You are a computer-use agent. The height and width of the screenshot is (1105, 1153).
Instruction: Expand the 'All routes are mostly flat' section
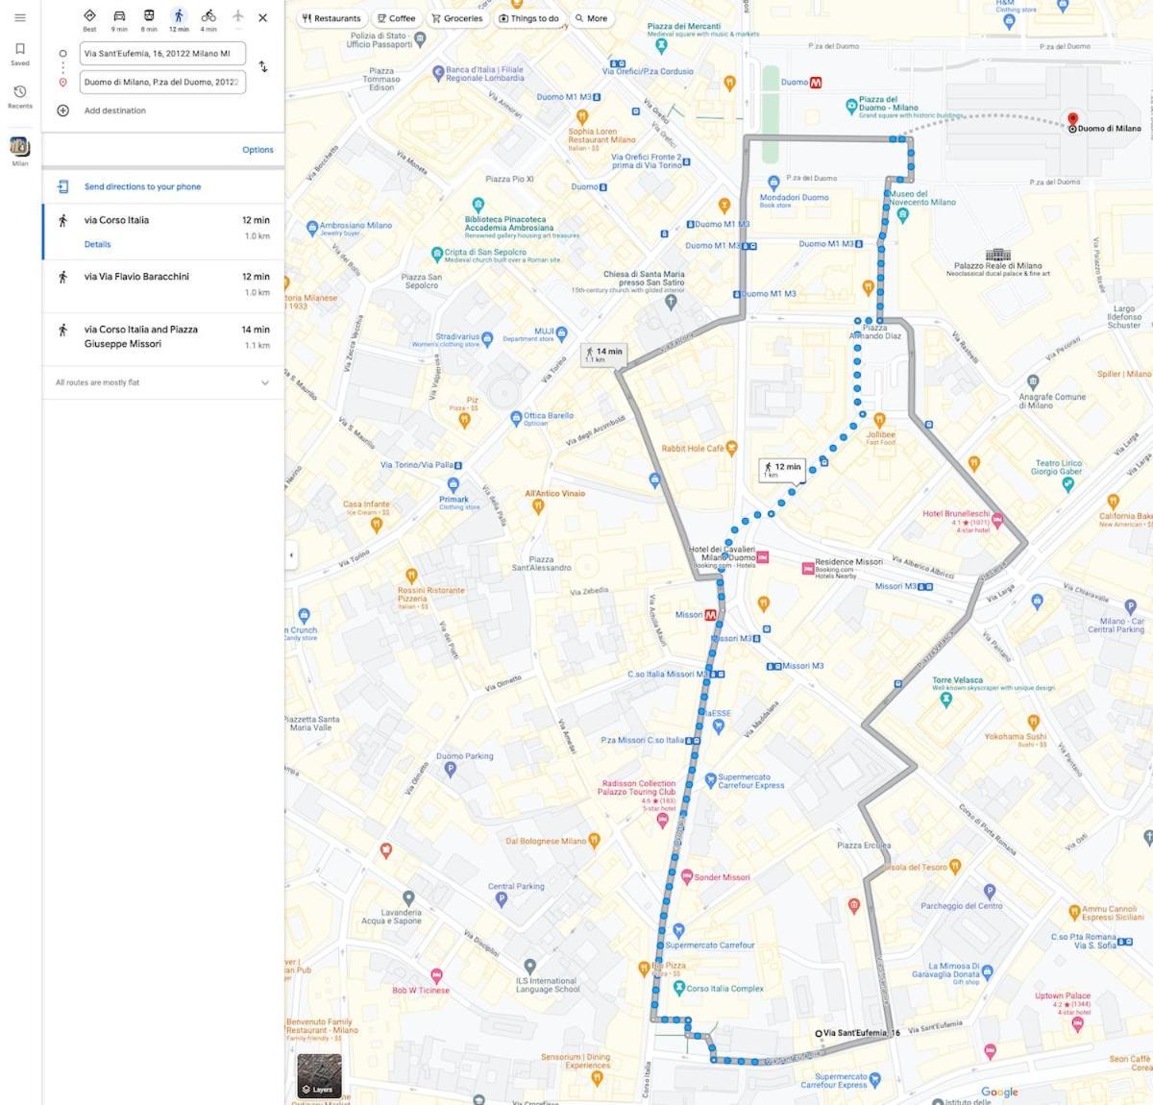(163, 382)
